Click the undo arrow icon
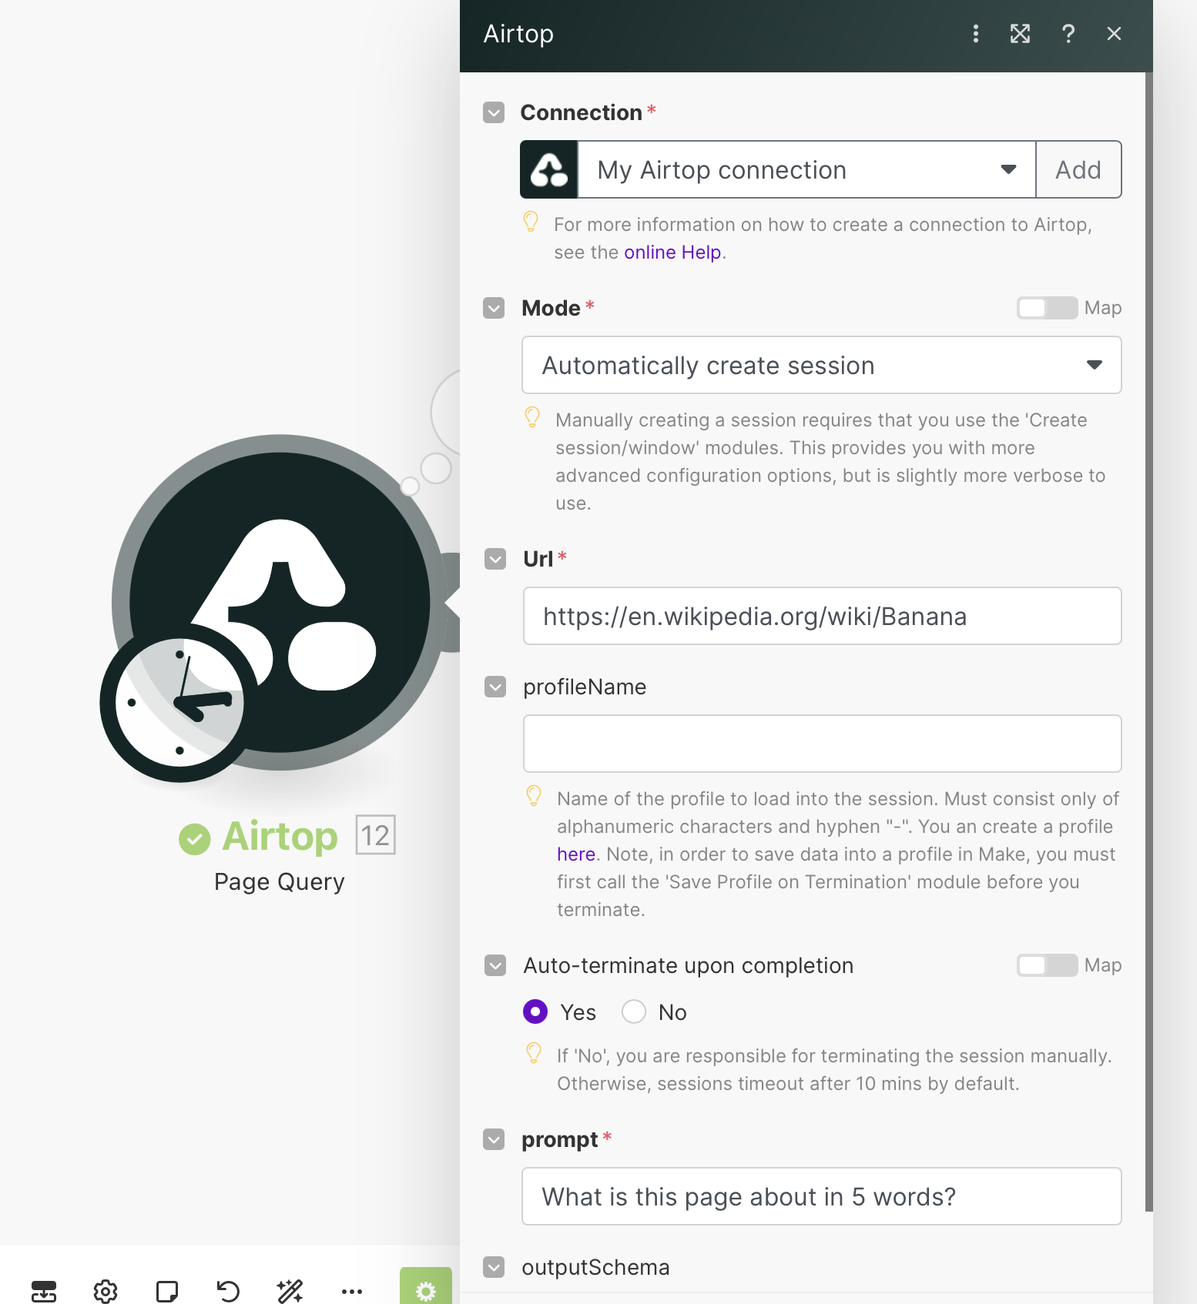The image size is (1197, 1304). [x=228, y=1291]
